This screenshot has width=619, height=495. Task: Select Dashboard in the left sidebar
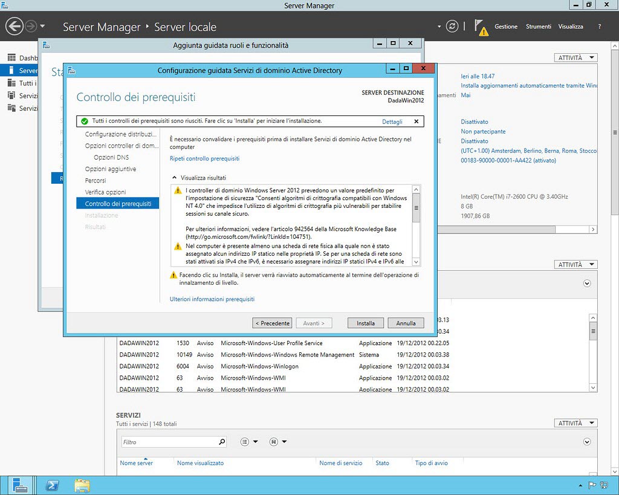(23, 58)
